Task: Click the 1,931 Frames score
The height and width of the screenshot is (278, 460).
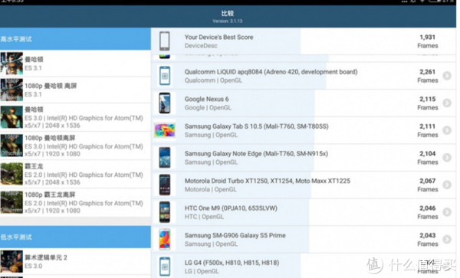Action: tap(428, 41)
